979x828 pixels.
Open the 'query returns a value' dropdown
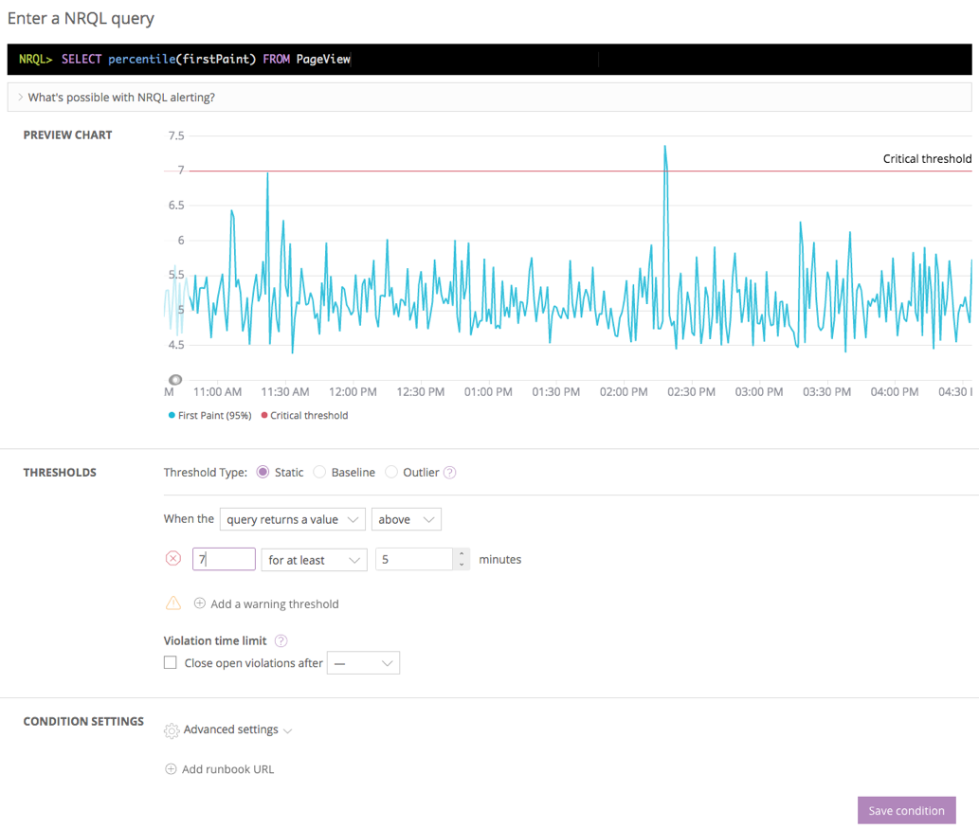292,519
